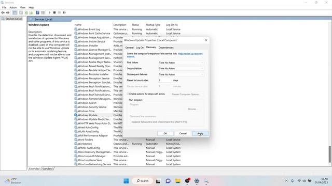Open Settings gear on the taskbar

coord(197,181)
